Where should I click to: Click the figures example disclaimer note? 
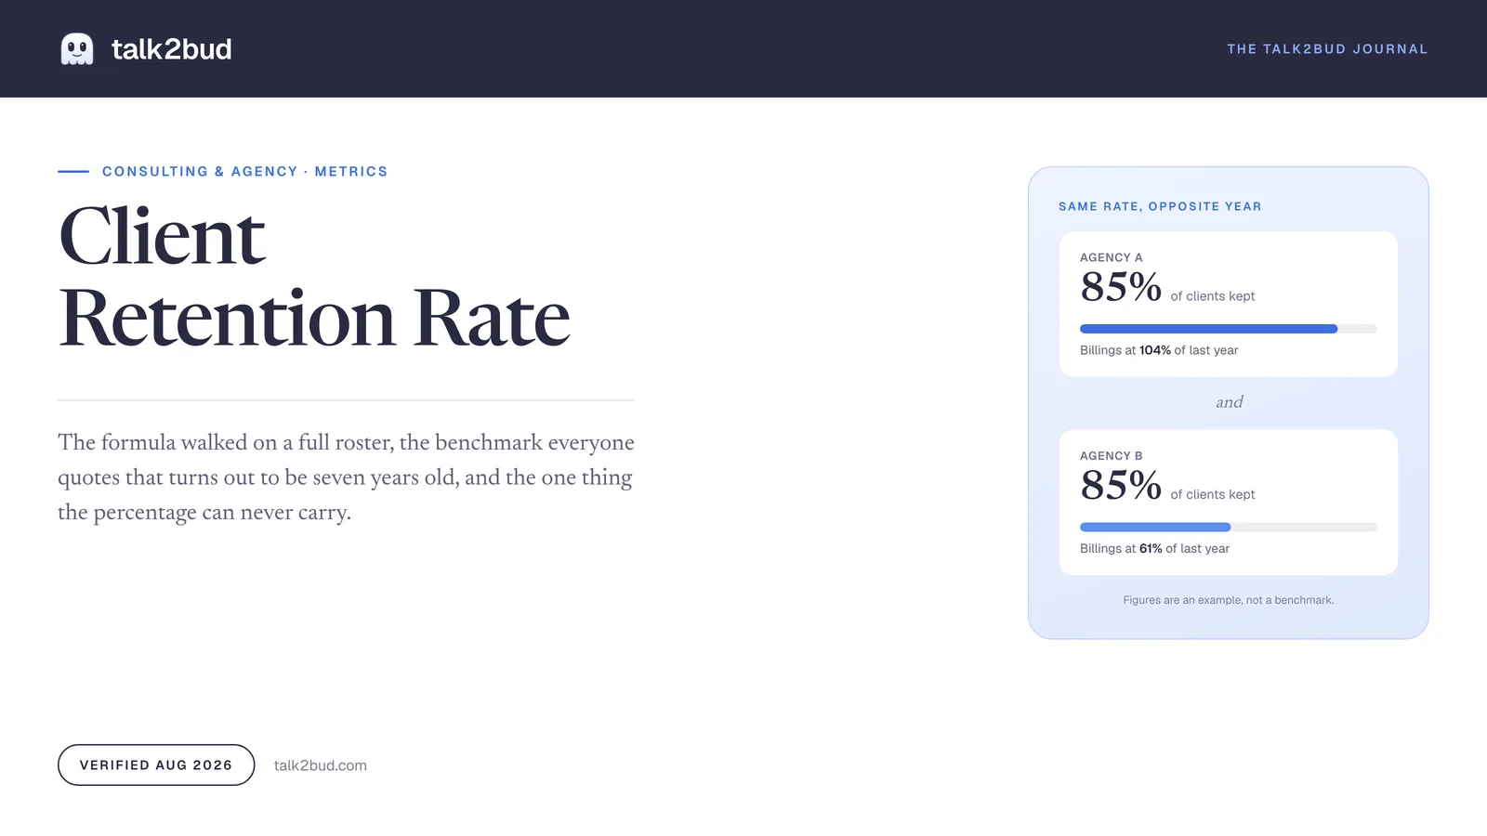point(1229,600)
